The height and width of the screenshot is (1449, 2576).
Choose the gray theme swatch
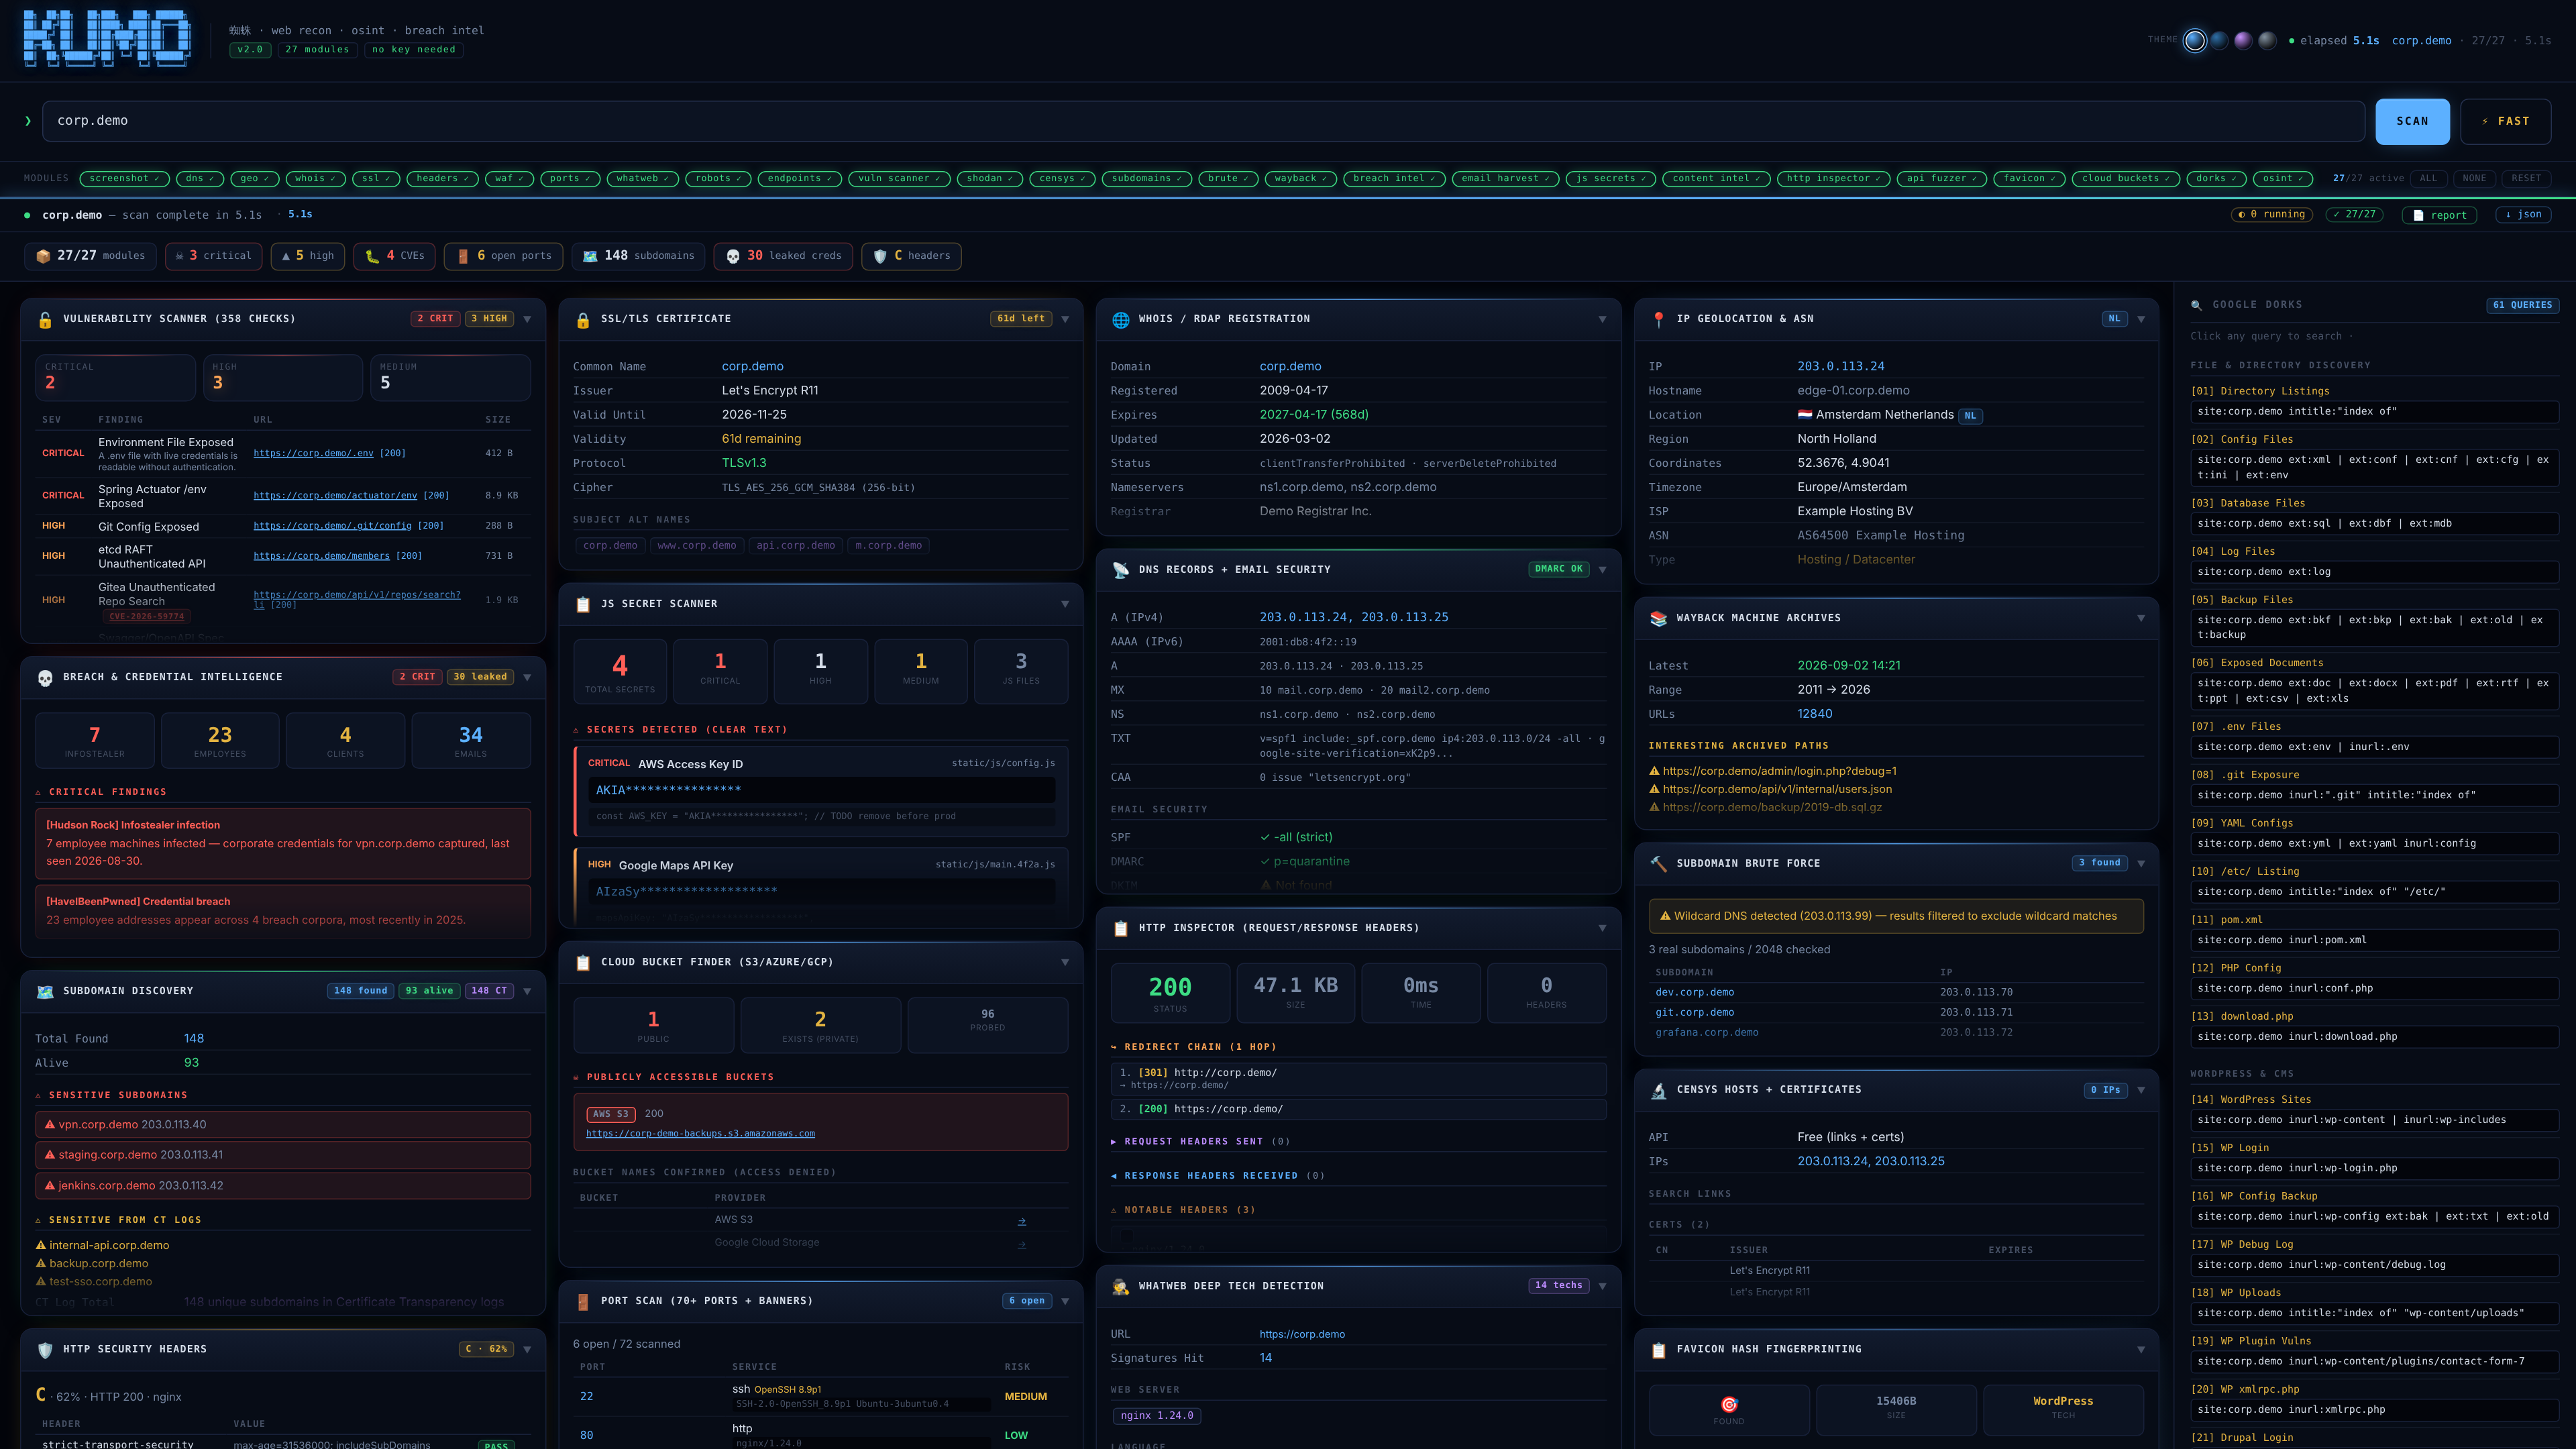click(2267, 41)
